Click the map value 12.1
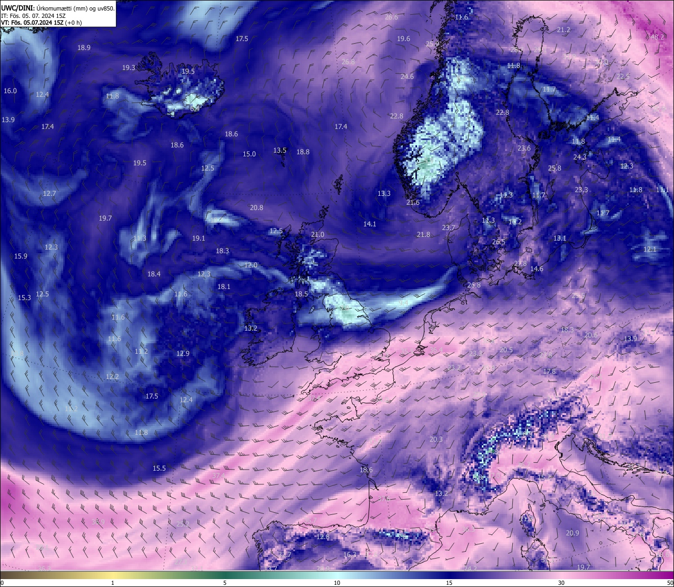674x587 pixels. pos(650,249)
